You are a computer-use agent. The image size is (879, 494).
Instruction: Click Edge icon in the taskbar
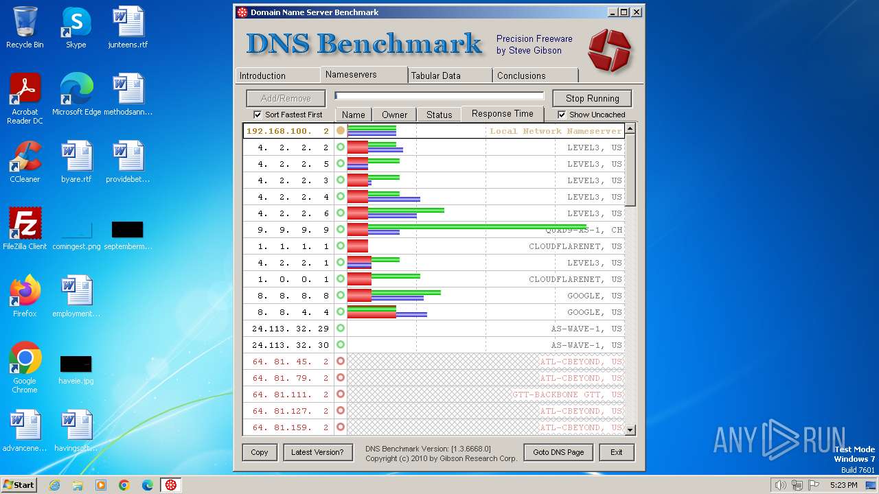(148, 485)
